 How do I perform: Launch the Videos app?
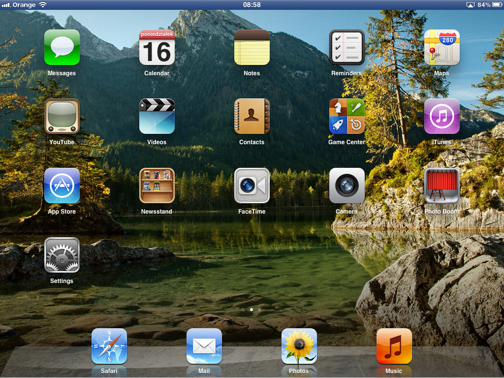[x=157, y=116]
